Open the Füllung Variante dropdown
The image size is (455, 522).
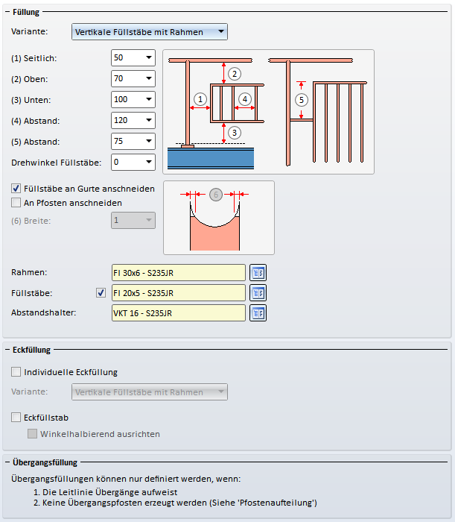tap(150, 32)
